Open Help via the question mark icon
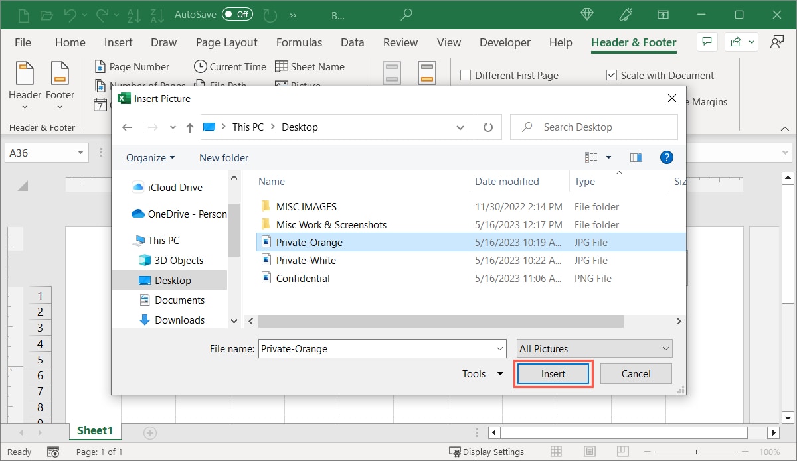The height and width of the screenshot is (461, 797). (666, 157)
